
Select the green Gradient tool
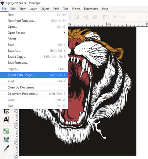click(x=6, y=131)
